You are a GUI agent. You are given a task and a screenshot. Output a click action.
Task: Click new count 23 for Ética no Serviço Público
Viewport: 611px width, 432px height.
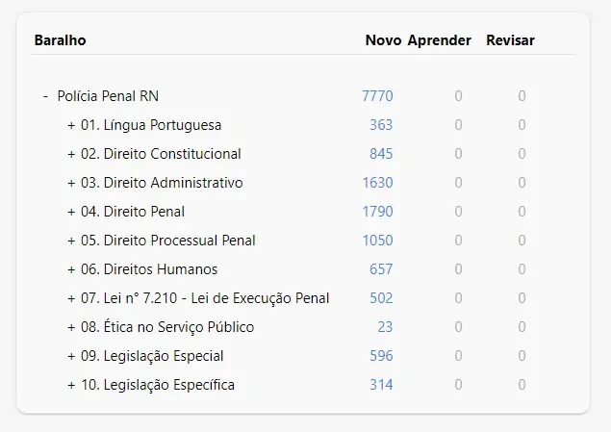coord(385,327)
